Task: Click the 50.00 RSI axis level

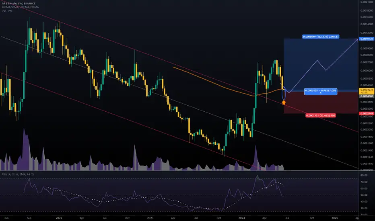Action: (364, 195)
